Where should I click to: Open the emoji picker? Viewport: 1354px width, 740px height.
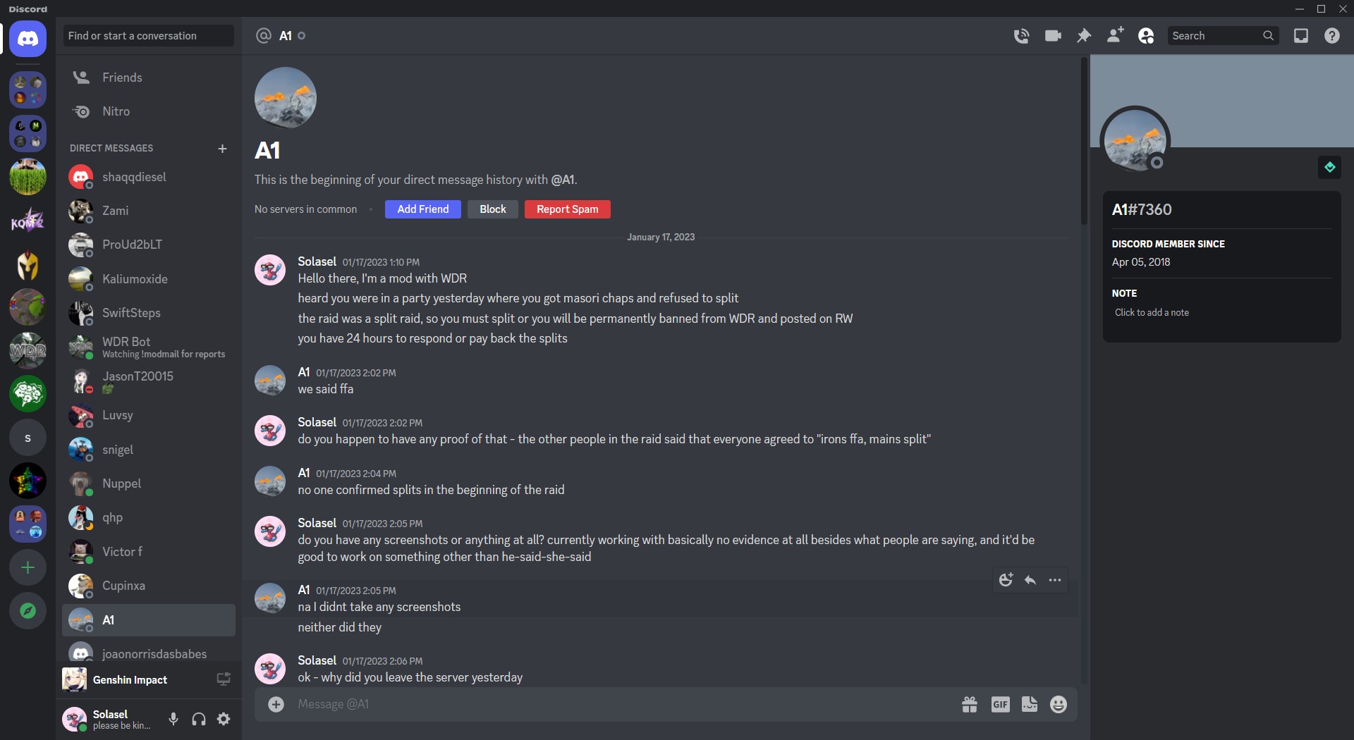point(1059,704)
